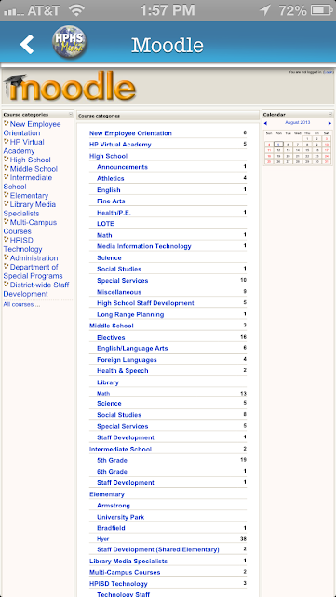
Task: Open Multi-Campus Courses in the main list
Action: (125, 572)
